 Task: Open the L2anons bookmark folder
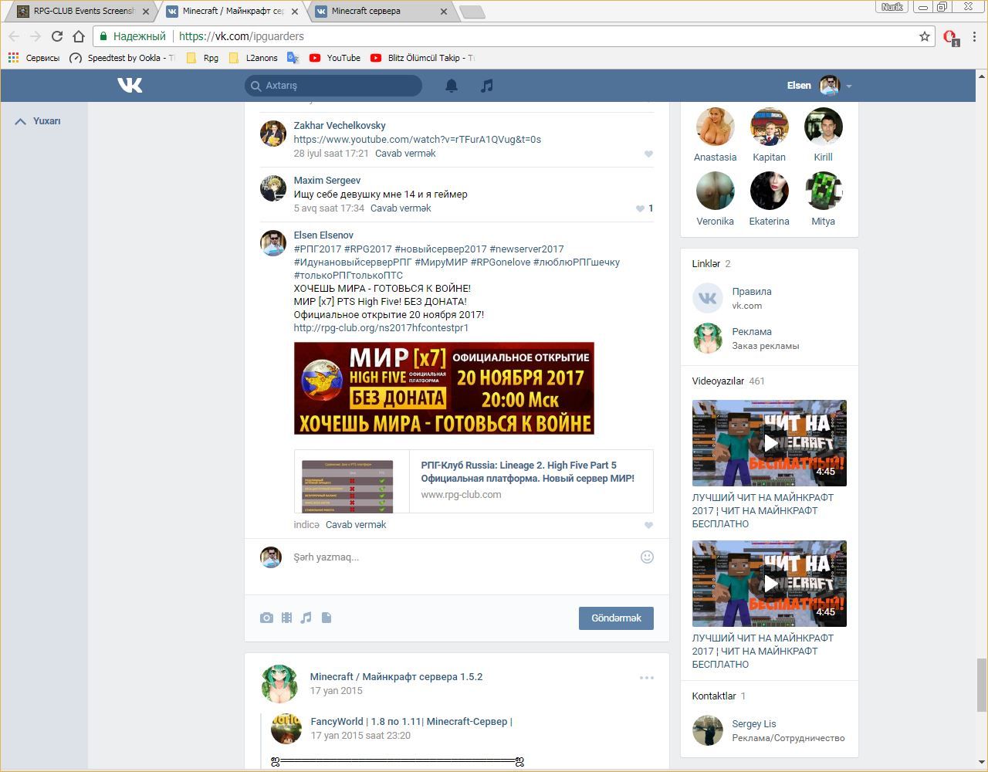pos(253,58)
